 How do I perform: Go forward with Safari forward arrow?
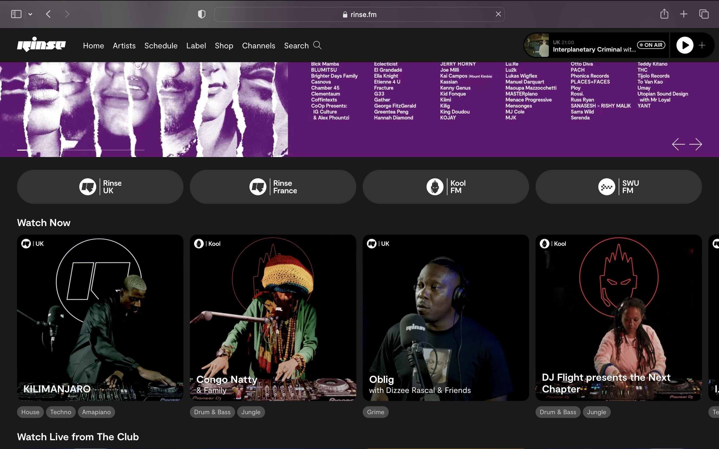coord(67,14)
